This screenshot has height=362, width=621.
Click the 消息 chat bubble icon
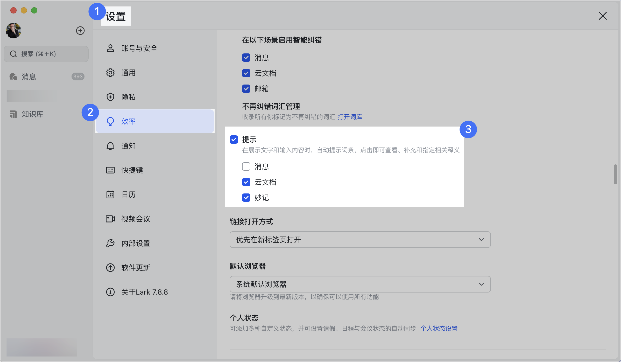point(13,77)
